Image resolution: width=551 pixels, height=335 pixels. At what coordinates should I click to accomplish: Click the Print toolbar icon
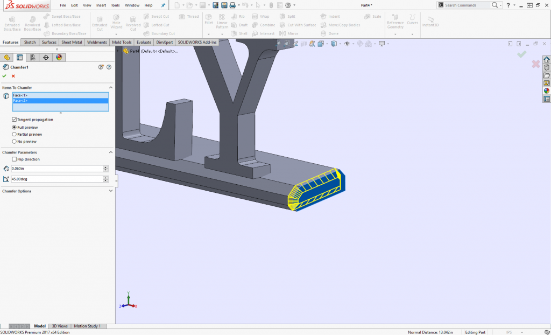[x=232, y=5]
